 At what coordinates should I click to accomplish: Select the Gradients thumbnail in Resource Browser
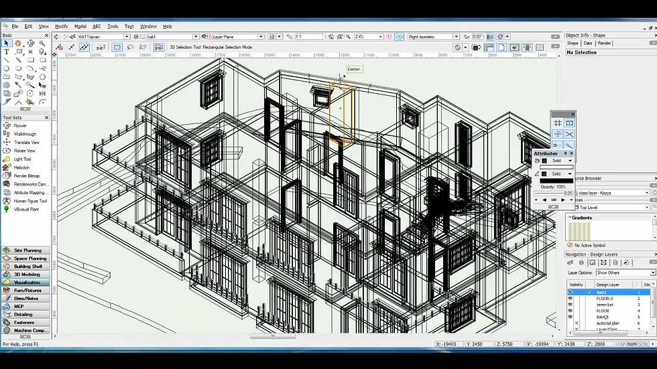579,231
